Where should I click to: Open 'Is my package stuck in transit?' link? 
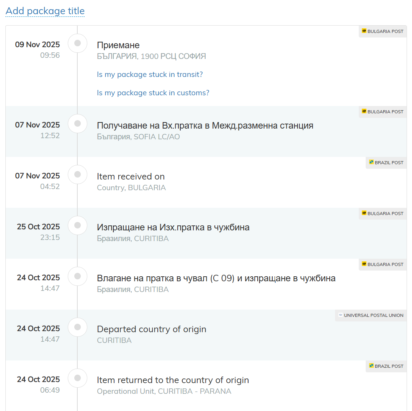tap(150, 75)
